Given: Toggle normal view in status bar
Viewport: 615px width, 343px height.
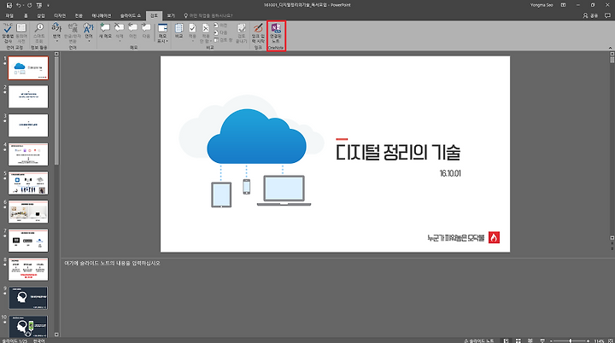Looking at the screenshot, I should coord(507,340).
